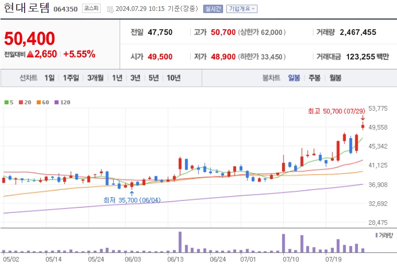
Task: Click the previous close value 47,750
Action: [160, 32]
